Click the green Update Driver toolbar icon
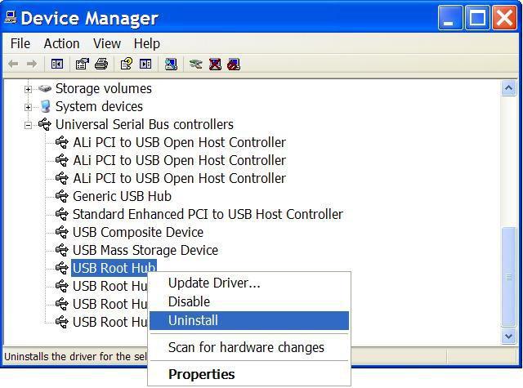Screen dimensions: 523x388 [x=195, y=64]
